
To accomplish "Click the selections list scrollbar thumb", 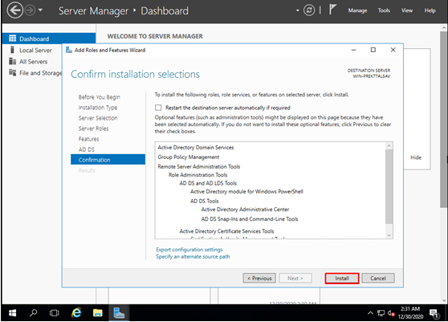I will (389, 186).
